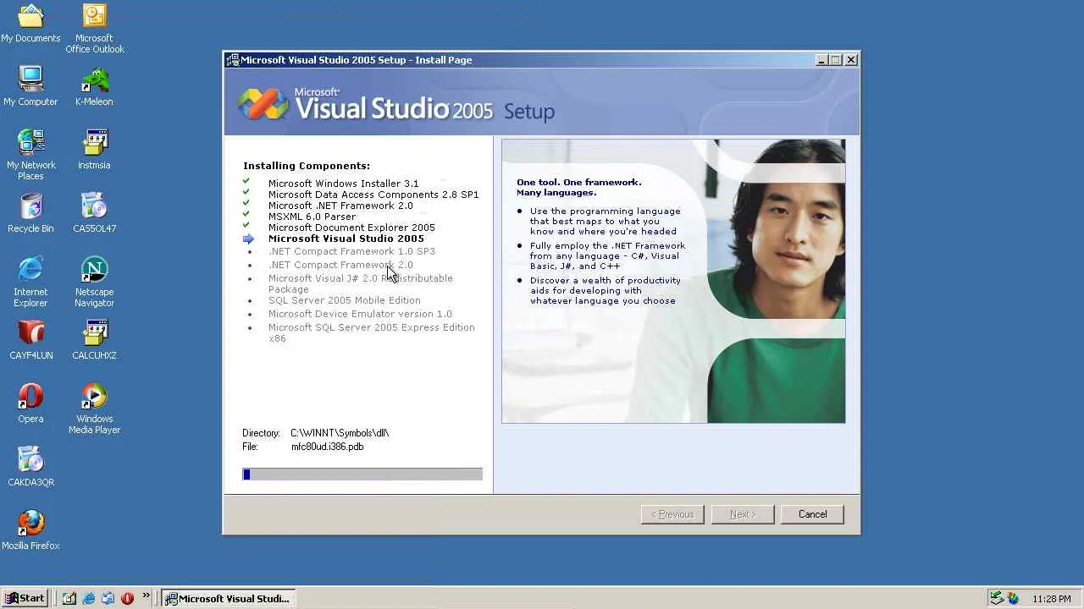Click the colorful tray icon beside the clock
Screen dimensions: 1084x609
tap(1013, 598)
